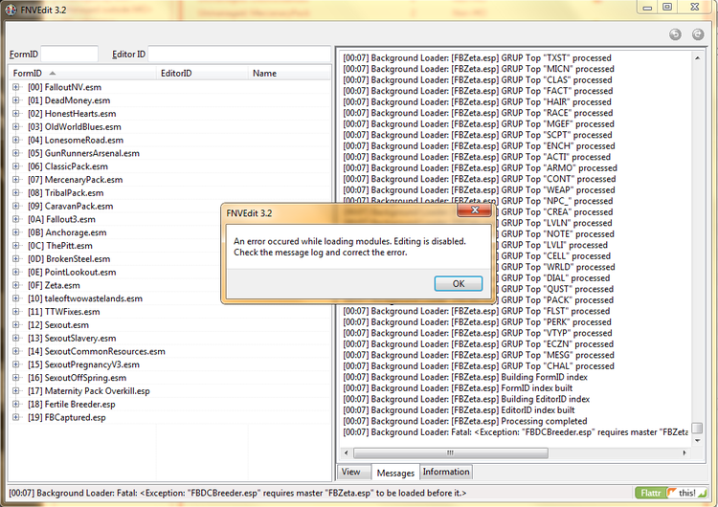Click the Fatal exception line in message log
The image size is (718, 507).
coord(516,432)
